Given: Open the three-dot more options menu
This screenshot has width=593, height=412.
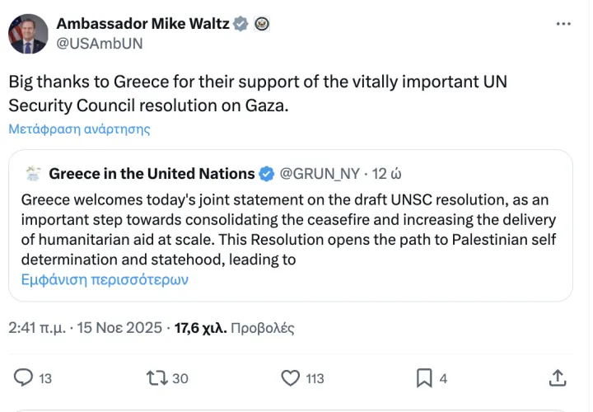Looking at the screenshot, I should pos(563,24).
